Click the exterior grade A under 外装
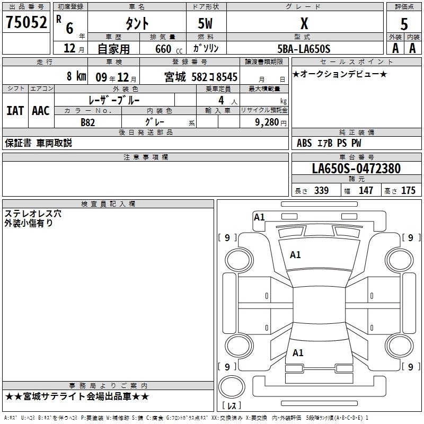Image resolution: width=424 pixels, height=424 pixels. [395, 48]
